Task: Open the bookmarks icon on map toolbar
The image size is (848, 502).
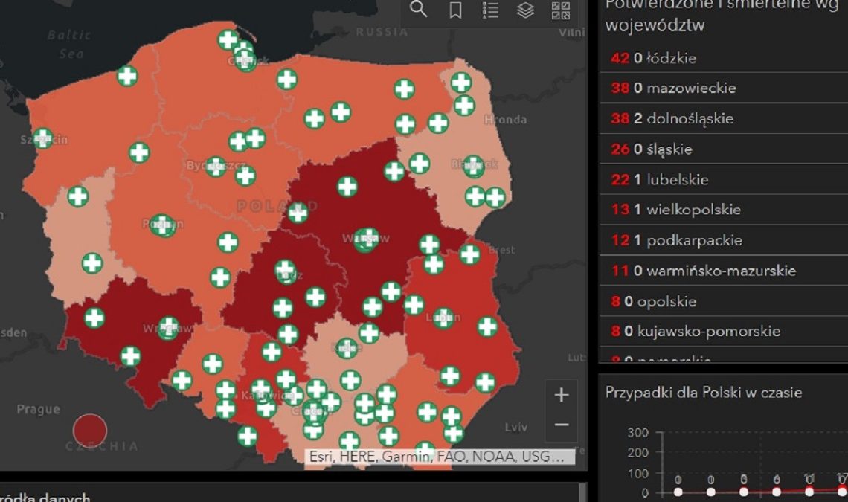Action: click(x=455, y=10)
